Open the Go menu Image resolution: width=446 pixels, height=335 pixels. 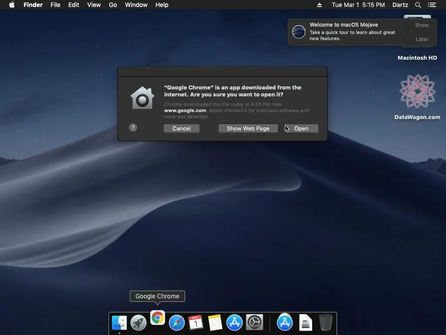(x=113, y=5)
